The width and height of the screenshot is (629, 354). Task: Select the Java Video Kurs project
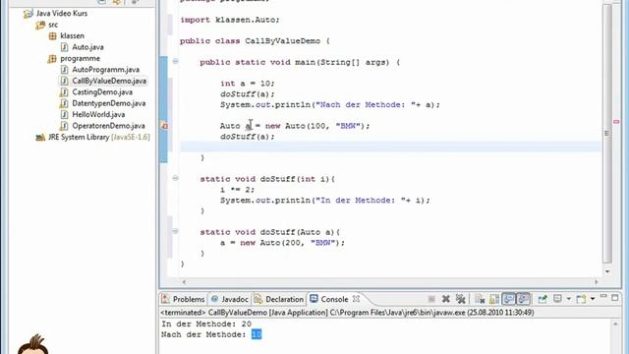coord(62,13)
